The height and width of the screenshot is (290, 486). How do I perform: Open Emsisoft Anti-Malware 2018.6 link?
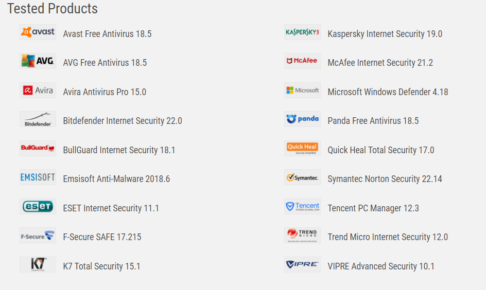pyautogui.click(x=116, y=179)
